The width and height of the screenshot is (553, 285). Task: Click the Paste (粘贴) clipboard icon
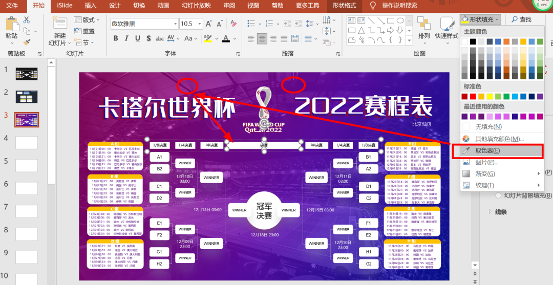coord(12,24)
